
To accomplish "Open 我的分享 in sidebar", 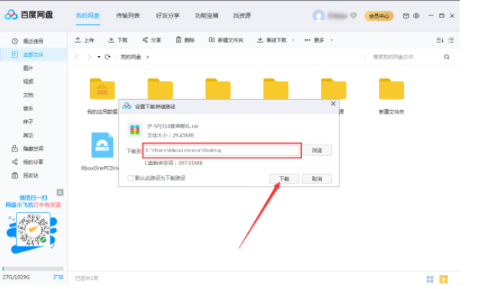I will click(33, 162).
